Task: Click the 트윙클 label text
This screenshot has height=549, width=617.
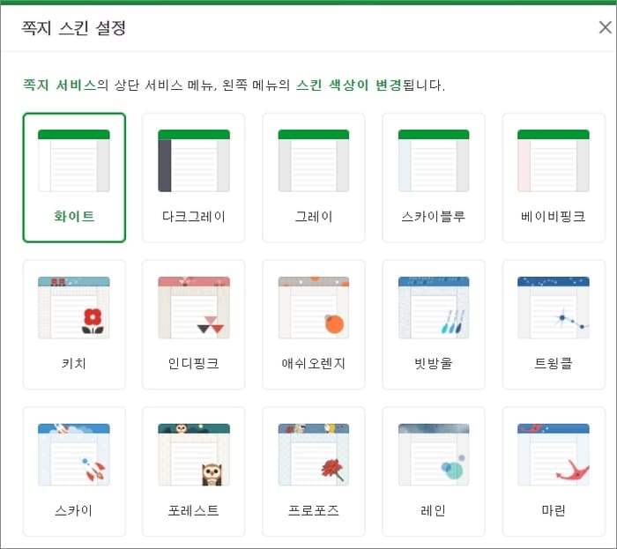Action: [x=554, y=363]
